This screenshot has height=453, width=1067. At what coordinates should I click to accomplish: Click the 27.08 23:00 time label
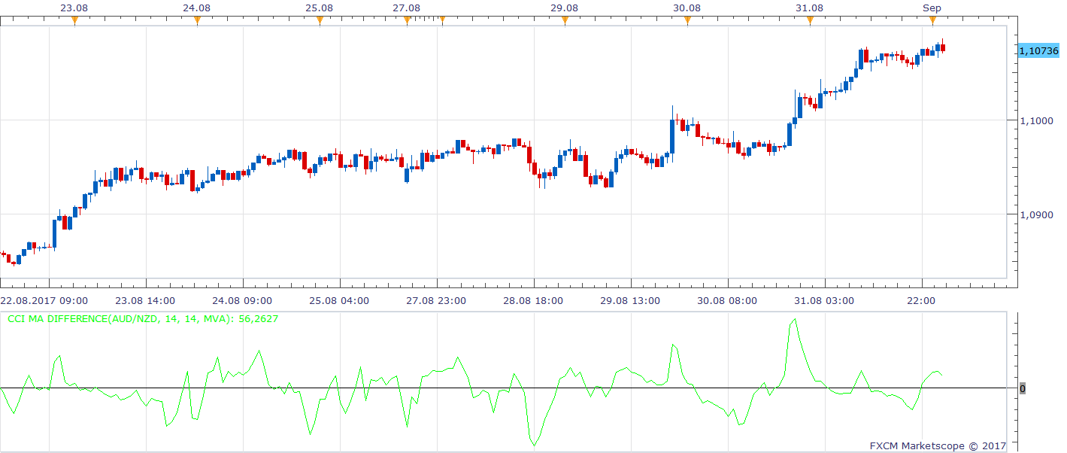tap(438, 300)
